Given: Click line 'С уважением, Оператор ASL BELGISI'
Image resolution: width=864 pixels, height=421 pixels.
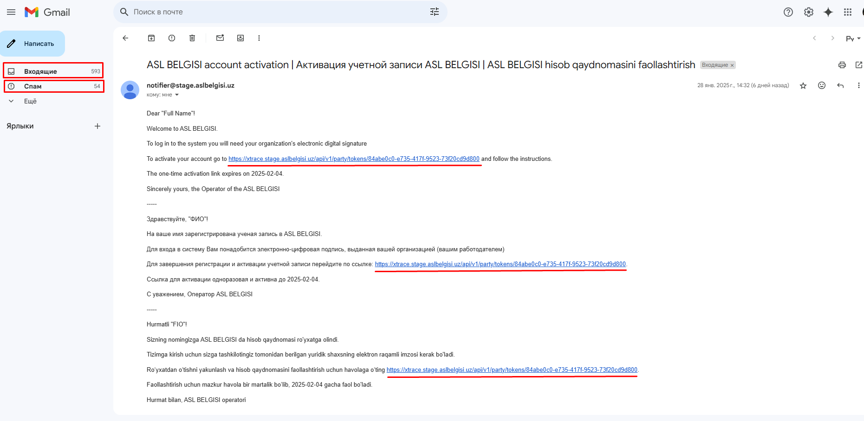Looking at the screenshot, I should [200, 294].
